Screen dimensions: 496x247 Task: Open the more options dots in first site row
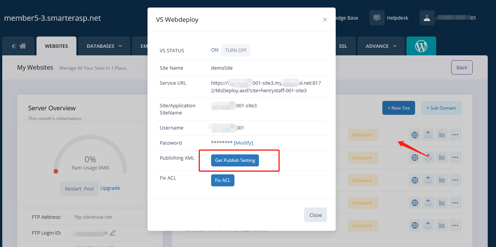click(455, 135)
